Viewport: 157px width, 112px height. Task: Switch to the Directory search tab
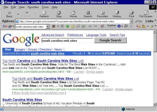coord(45,49)
